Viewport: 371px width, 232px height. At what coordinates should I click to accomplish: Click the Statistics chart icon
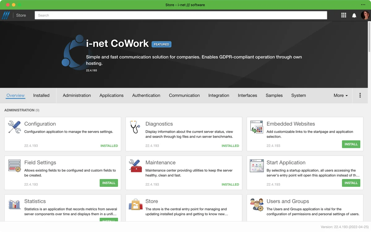14,204
